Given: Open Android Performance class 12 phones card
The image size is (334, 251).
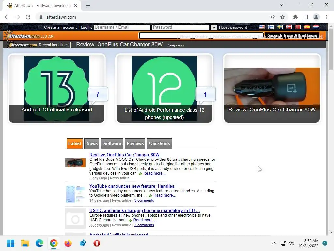Looking at the screenshot, I should [x=164, y=89].
